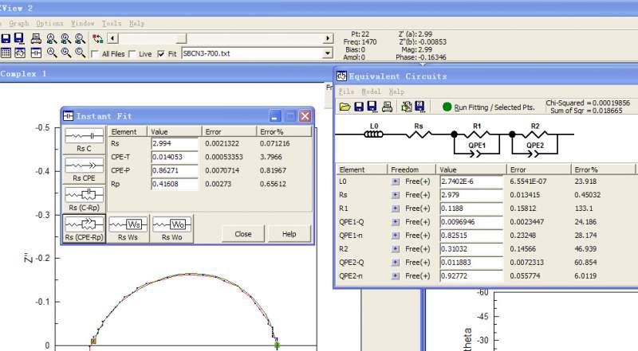This screenshot has width=638, height=351.
Task: Click the printer icon in Equivalent Circuits toolbar
Action: point(388,107)
